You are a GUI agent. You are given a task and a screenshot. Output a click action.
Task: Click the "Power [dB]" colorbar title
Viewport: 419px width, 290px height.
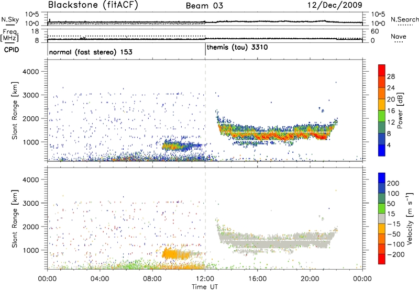pyautogui.click(x=400, y=110)
